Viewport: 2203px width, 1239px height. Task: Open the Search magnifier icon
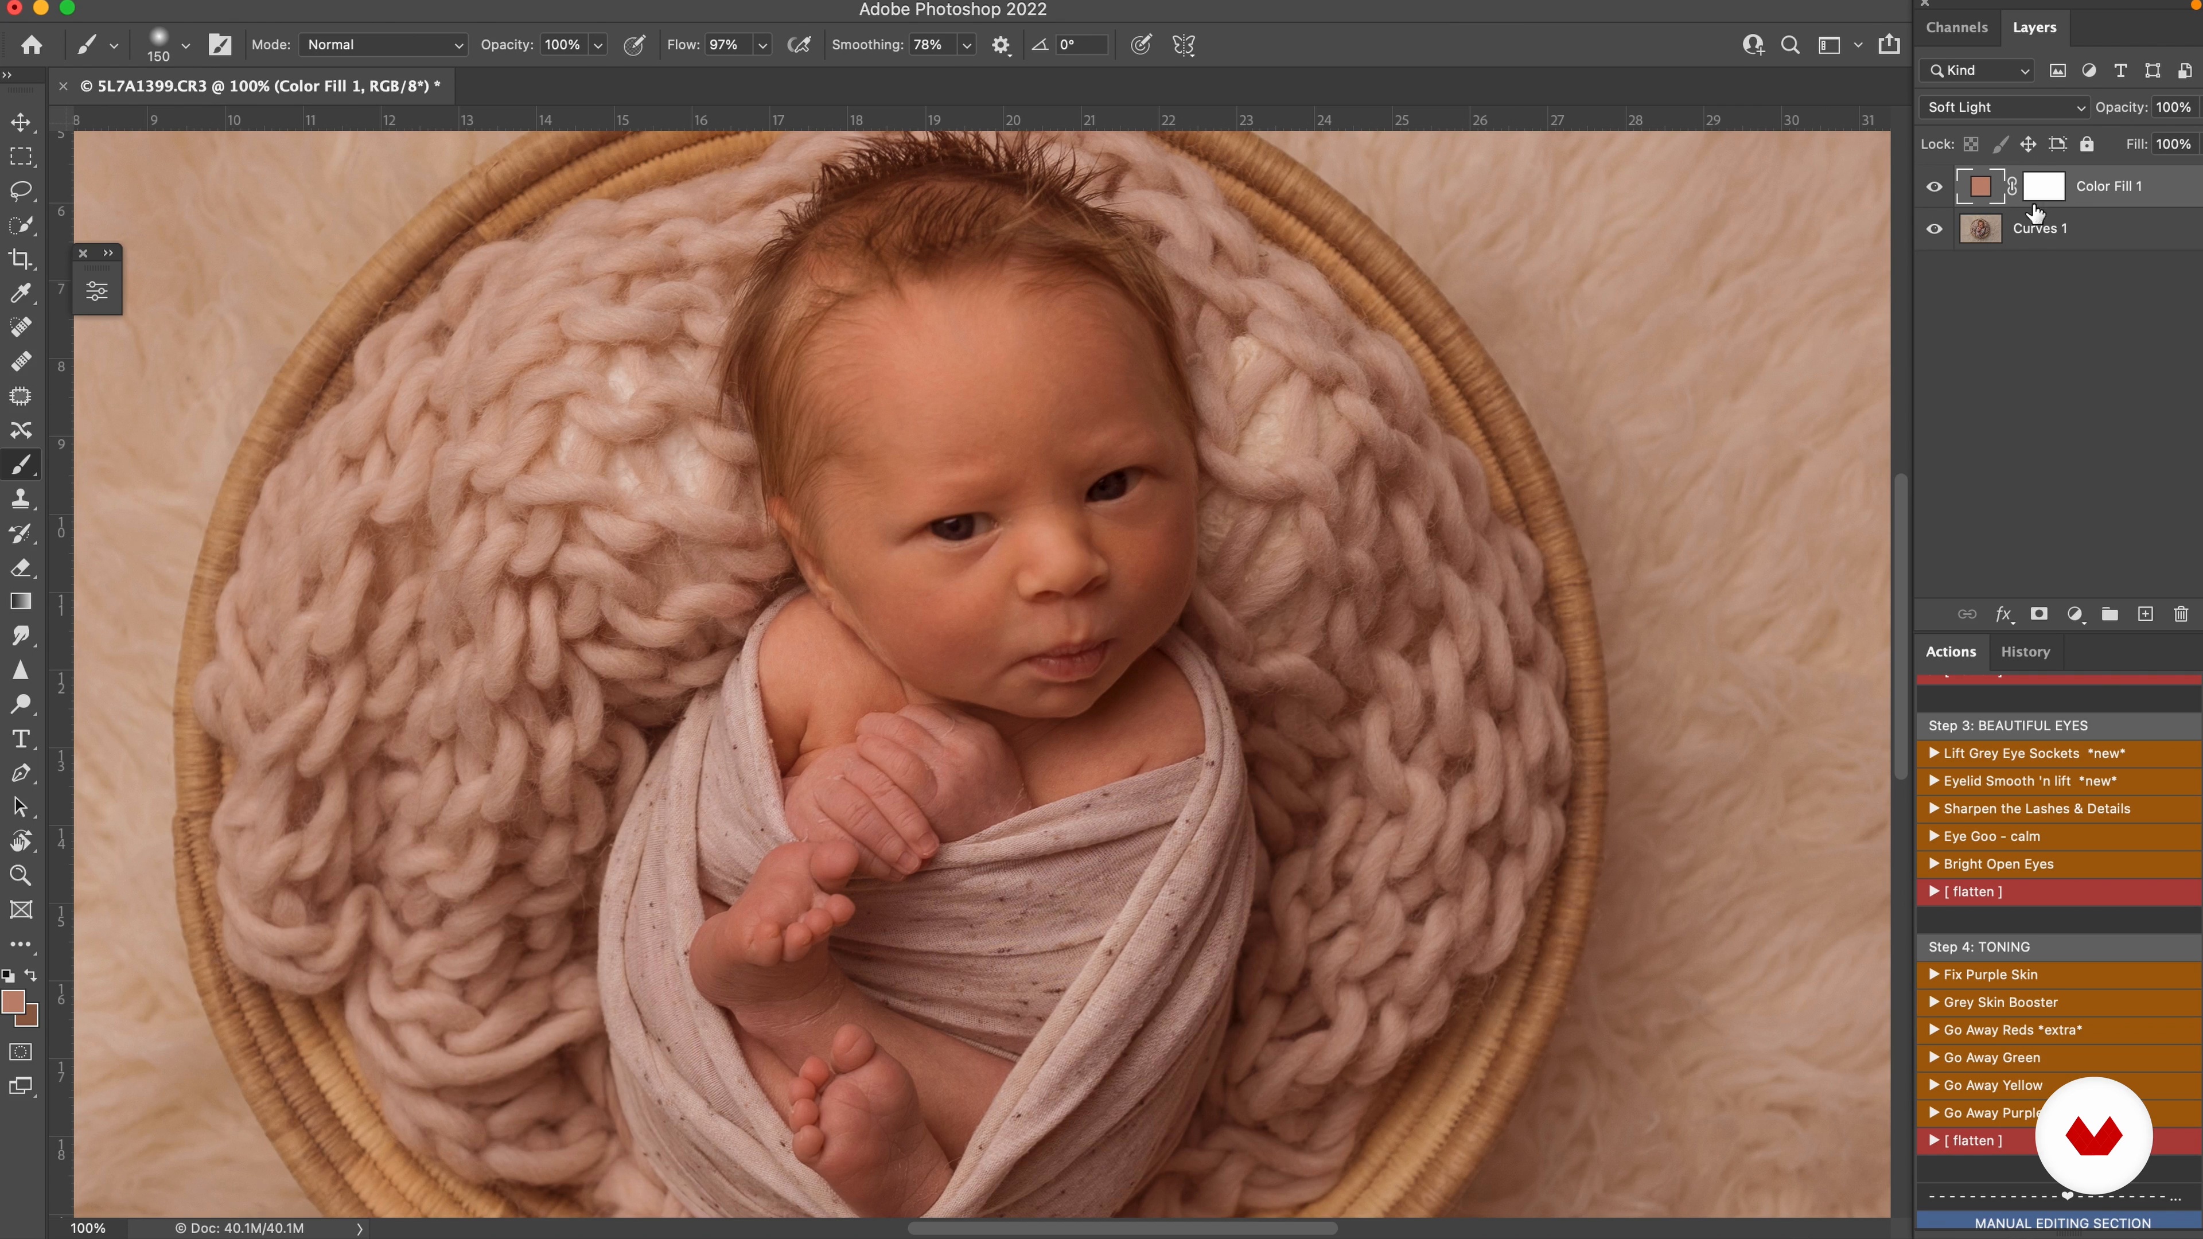pyautogui.click(x=1790, y=45)
